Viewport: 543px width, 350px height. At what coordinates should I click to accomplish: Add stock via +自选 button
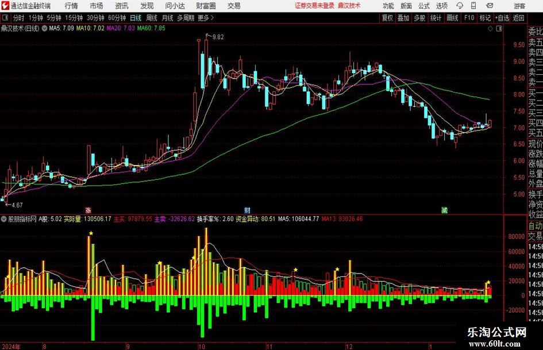click(x=502, y=18)
